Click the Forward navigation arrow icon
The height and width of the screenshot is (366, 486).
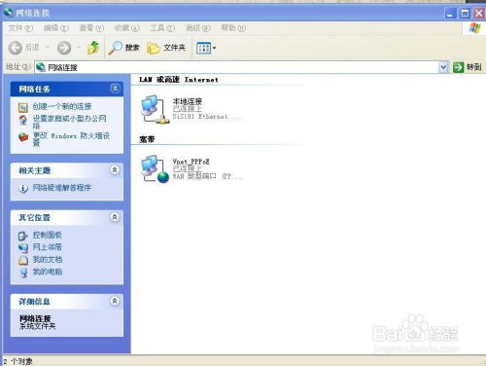pyautogui.click(x=64, y=48)
